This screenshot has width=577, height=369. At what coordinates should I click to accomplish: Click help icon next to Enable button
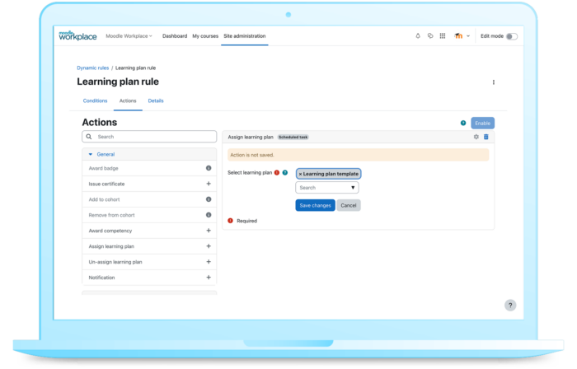pos(463,123)
